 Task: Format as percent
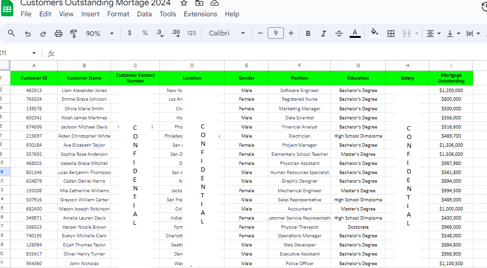pyautogui.click(x=145, y=33)
